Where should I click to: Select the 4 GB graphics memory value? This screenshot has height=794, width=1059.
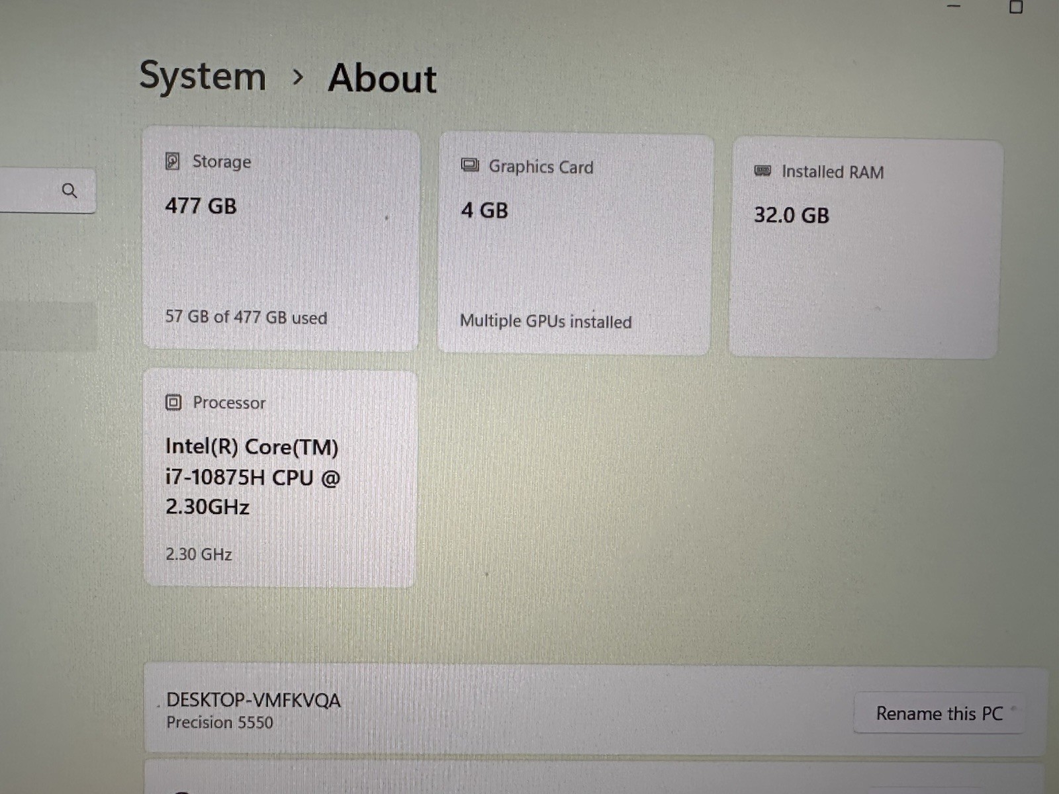click(x=484, y=210)
